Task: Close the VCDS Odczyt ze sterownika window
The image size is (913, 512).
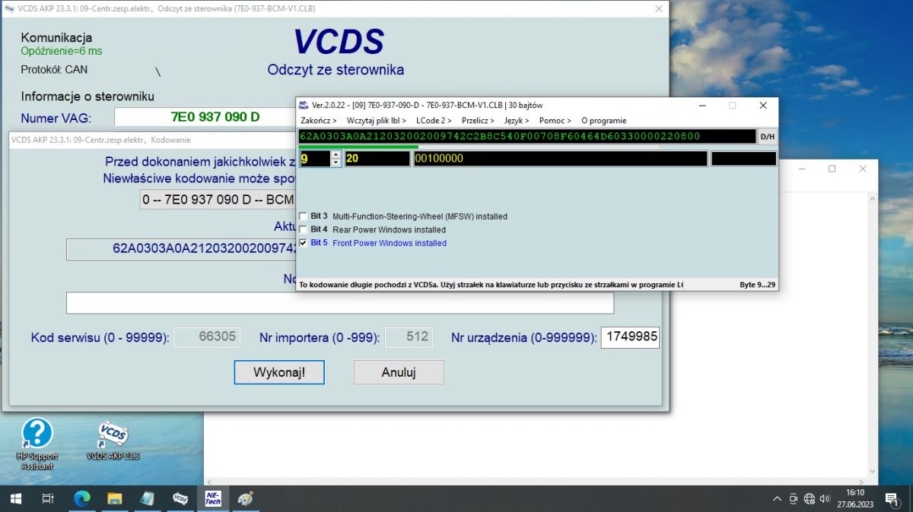Action: [x=659, y=8]
